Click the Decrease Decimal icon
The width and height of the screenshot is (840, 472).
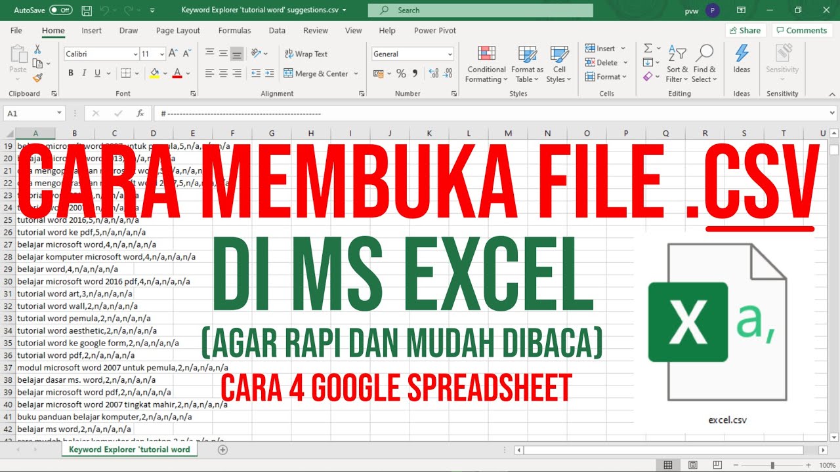click(x=448, y=73)
